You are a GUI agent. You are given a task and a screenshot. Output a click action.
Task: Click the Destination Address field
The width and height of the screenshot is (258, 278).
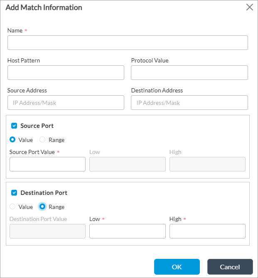189,103
